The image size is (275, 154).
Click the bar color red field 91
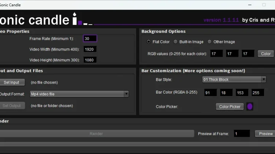click(210, 93)
